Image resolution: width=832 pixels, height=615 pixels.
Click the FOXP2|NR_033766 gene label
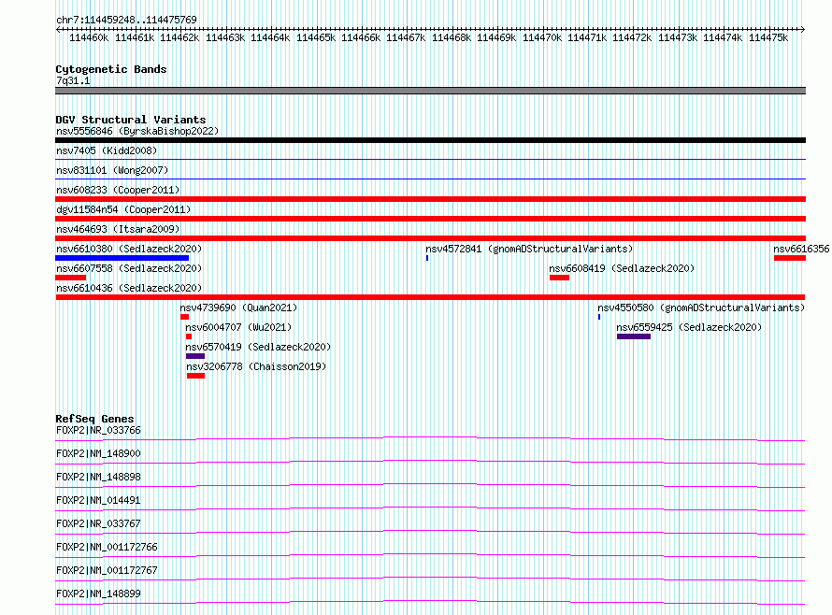(x=98, y=430)
